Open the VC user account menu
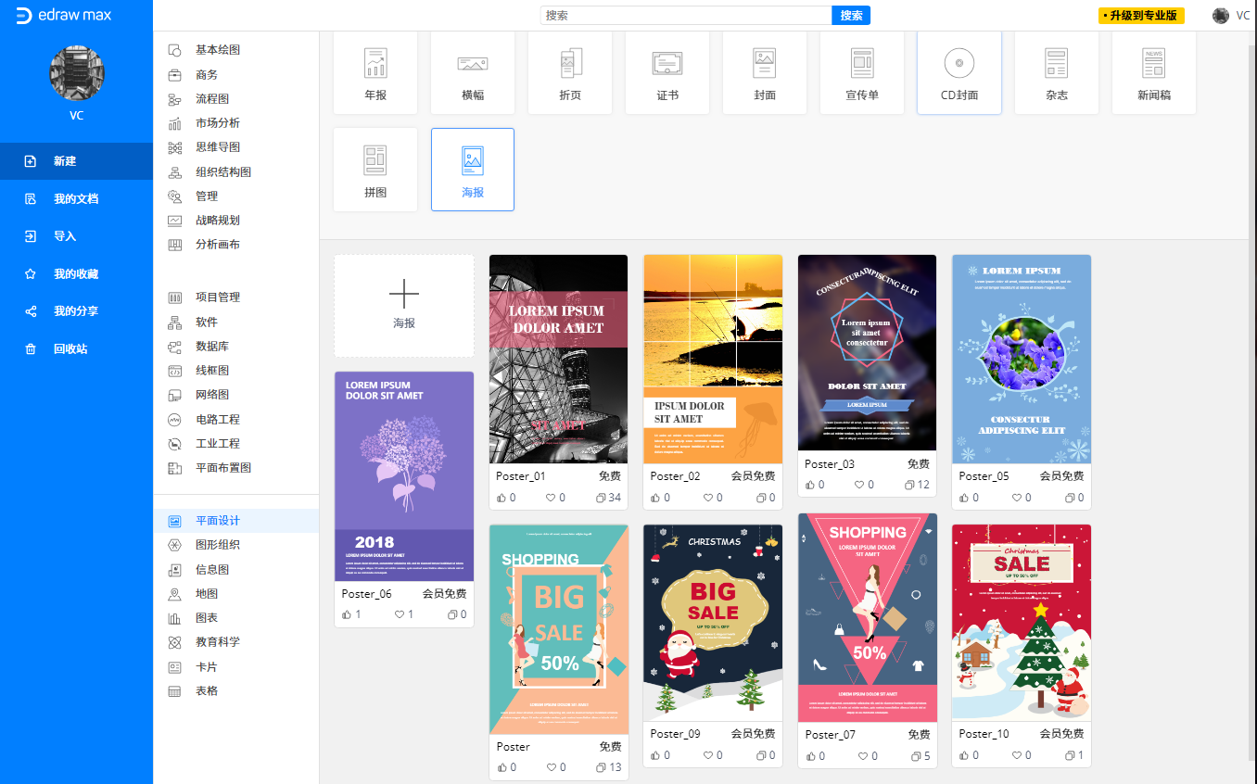Image resolution: width=1257 pixels, height=784 pixels. tap(1231, 16)
